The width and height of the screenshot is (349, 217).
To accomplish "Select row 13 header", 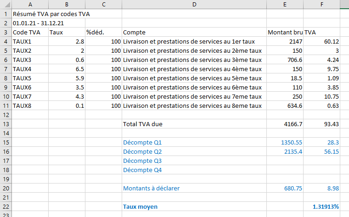I will (x=6, y=124).
